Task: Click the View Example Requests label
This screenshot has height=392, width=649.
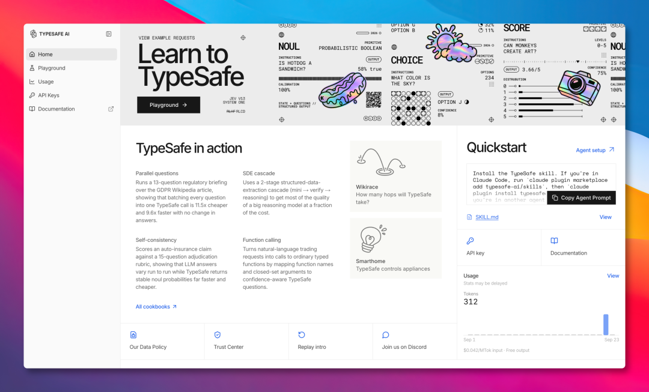Action: click(166, 38)
